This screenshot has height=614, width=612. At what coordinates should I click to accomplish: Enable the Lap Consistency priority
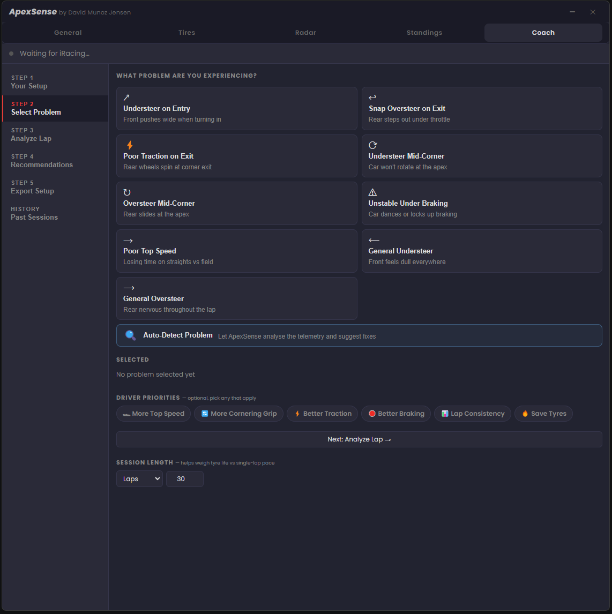pyautogui.click(x=472, y=413)
